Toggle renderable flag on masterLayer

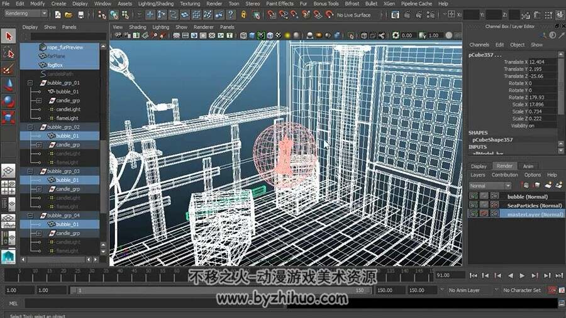(x=473, y=214)
